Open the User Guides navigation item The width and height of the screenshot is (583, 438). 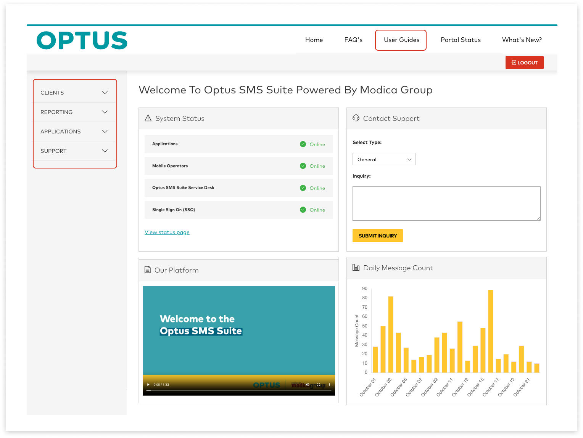pyautogui.click(x=401, y=40)
